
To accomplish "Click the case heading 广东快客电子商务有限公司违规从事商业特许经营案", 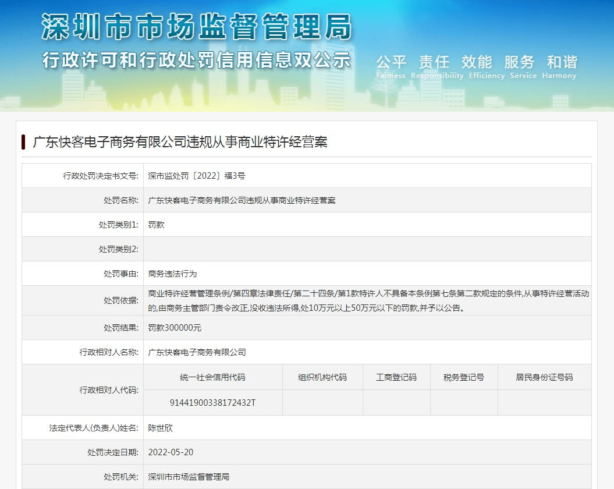I will coord(180,142).
